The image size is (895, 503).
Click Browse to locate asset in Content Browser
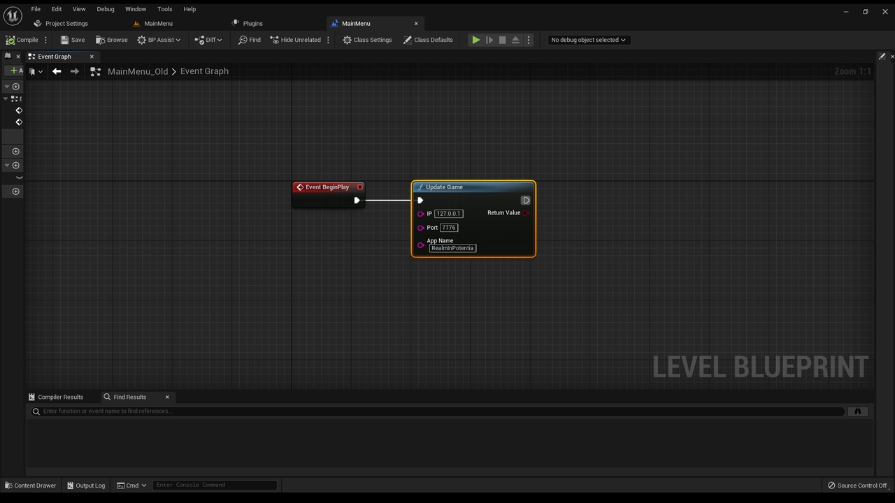112,40
